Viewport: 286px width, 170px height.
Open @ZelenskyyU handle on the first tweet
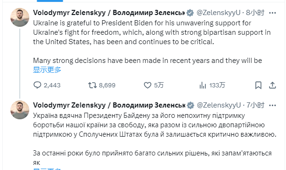tap(219, 13)
